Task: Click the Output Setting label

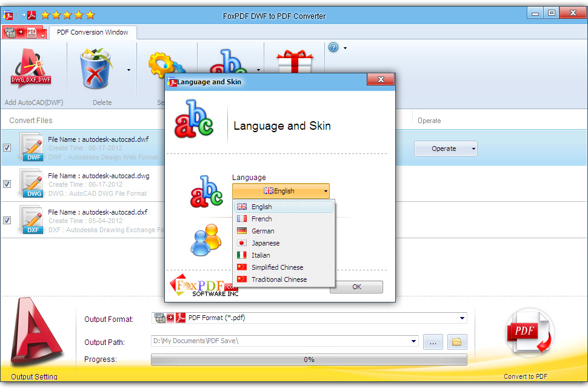Action: (x=34, y=377)
